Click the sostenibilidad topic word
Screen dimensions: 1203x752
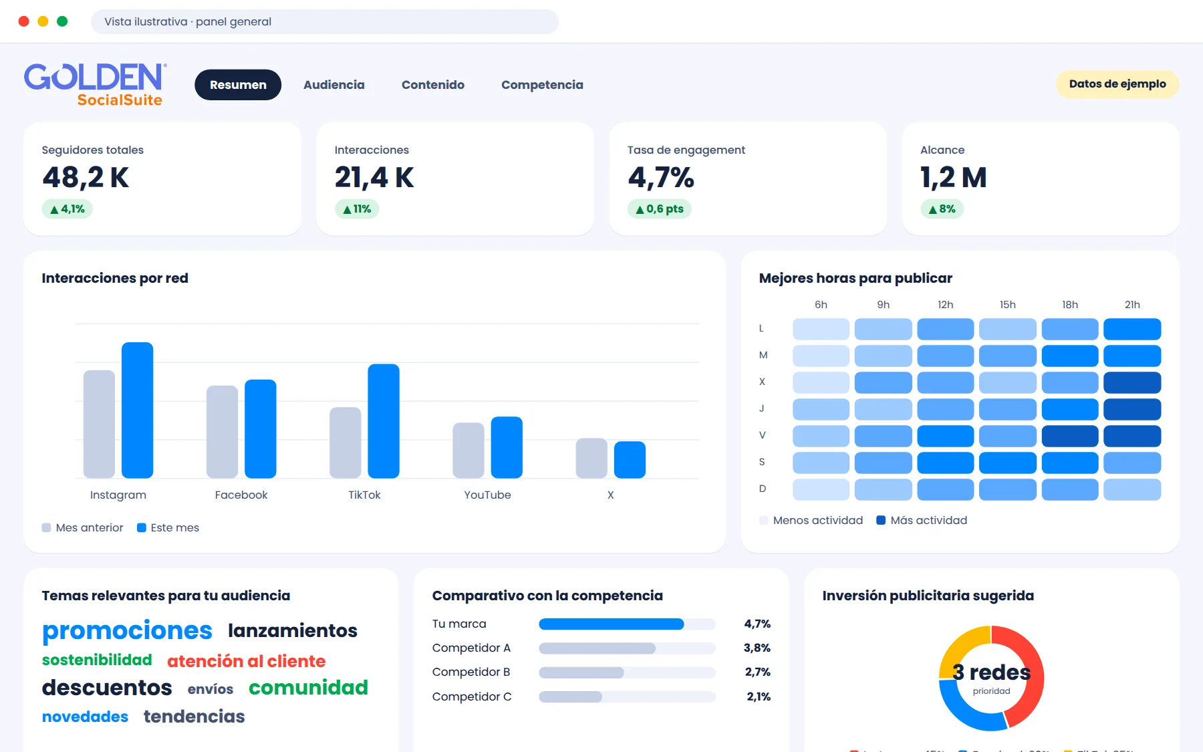97,660
